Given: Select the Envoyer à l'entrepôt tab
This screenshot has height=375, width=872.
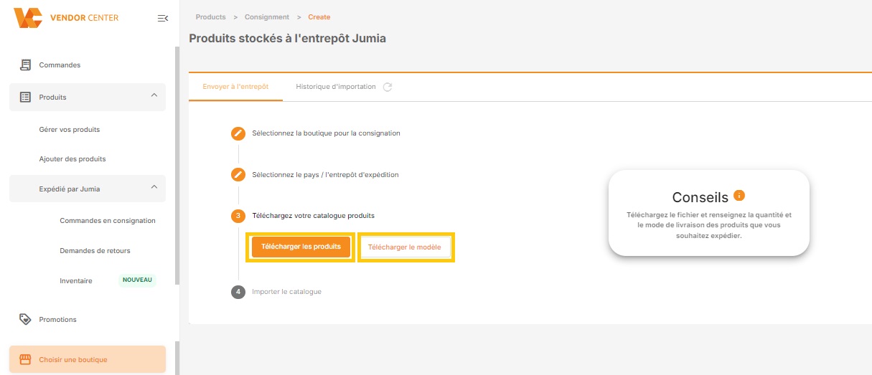Looking at the screenshot, I should click(x=235, y=87).
